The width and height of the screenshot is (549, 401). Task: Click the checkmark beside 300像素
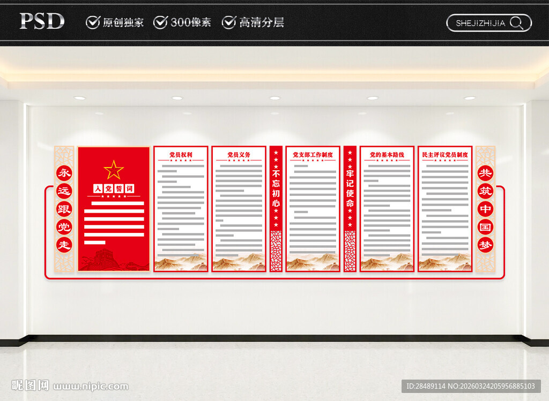click(x=160, y=22)
